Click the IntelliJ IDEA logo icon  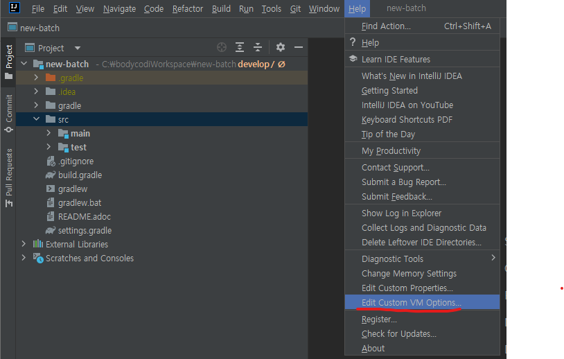coord(14,7)
